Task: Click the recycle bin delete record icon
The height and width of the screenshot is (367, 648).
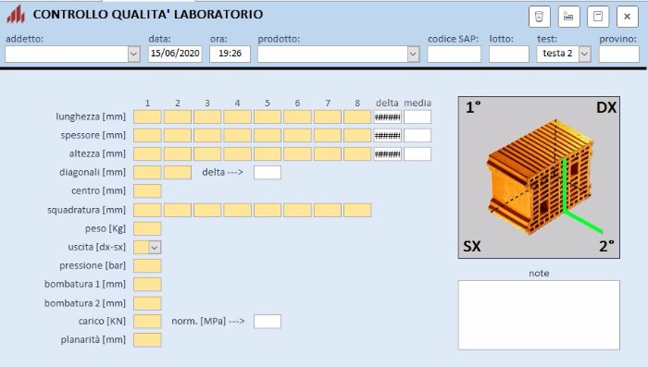Action: pos(539,17)
